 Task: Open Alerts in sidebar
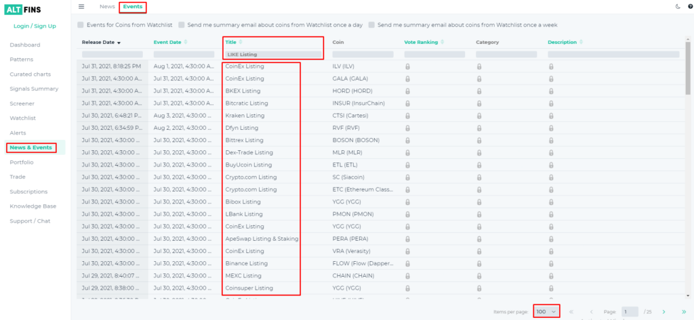click(x=18, y=133)
